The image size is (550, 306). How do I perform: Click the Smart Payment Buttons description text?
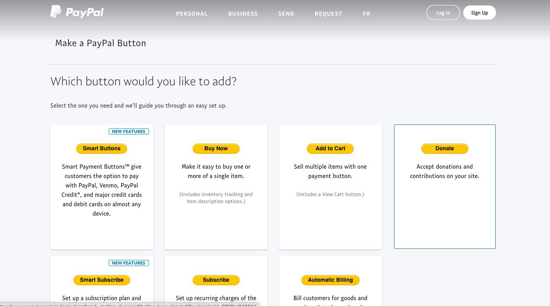point(102,190)
